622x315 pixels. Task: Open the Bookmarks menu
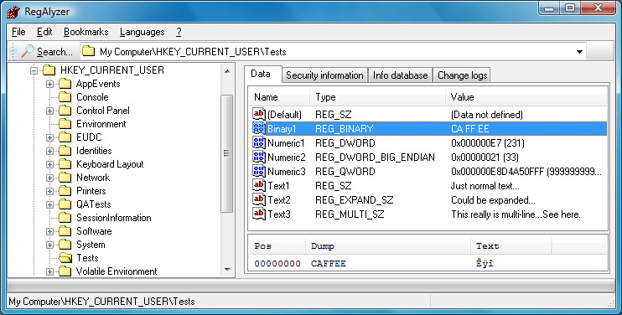(86, 32)
